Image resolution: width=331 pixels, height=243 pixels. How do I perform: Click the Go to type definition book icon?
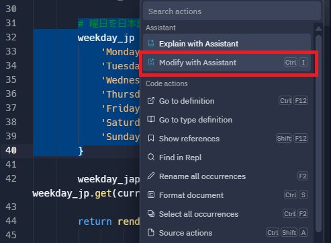(x=151, y=119)
